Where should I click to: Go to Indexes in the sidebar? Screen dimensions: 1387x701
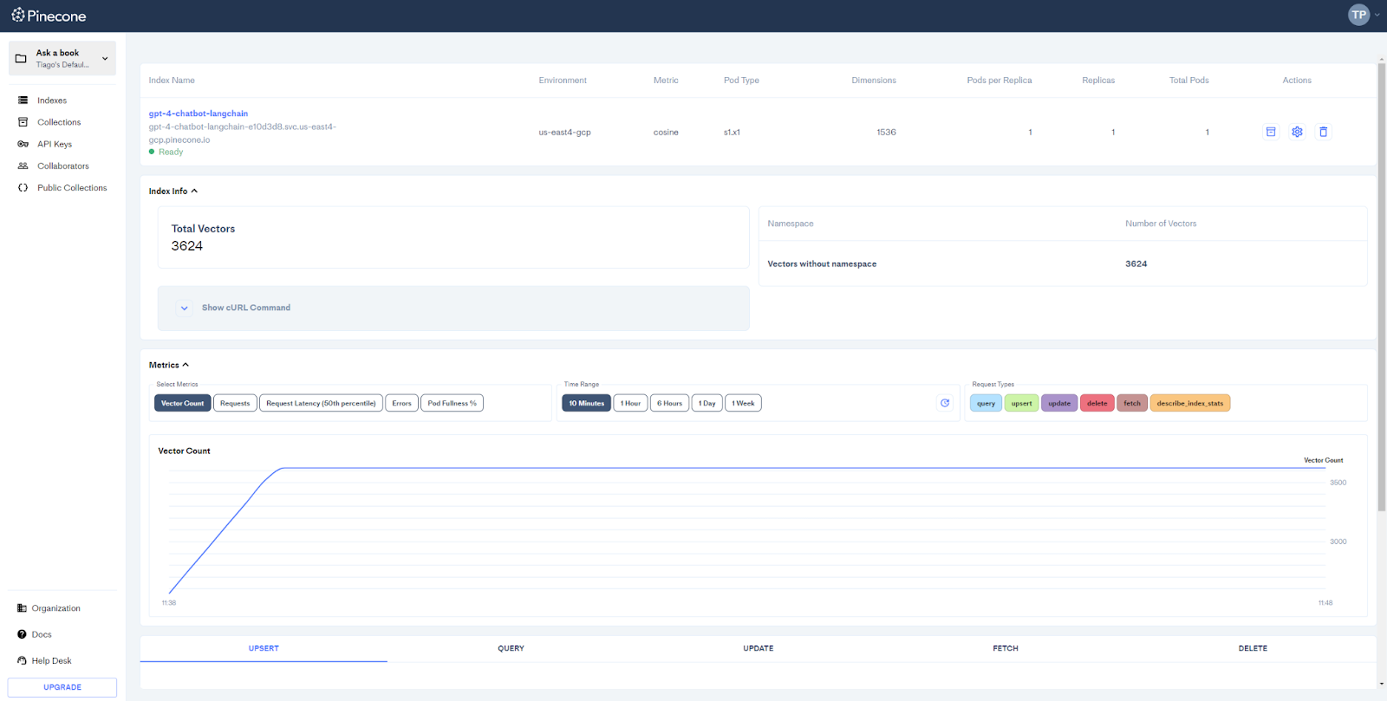[x=52, y=101]
